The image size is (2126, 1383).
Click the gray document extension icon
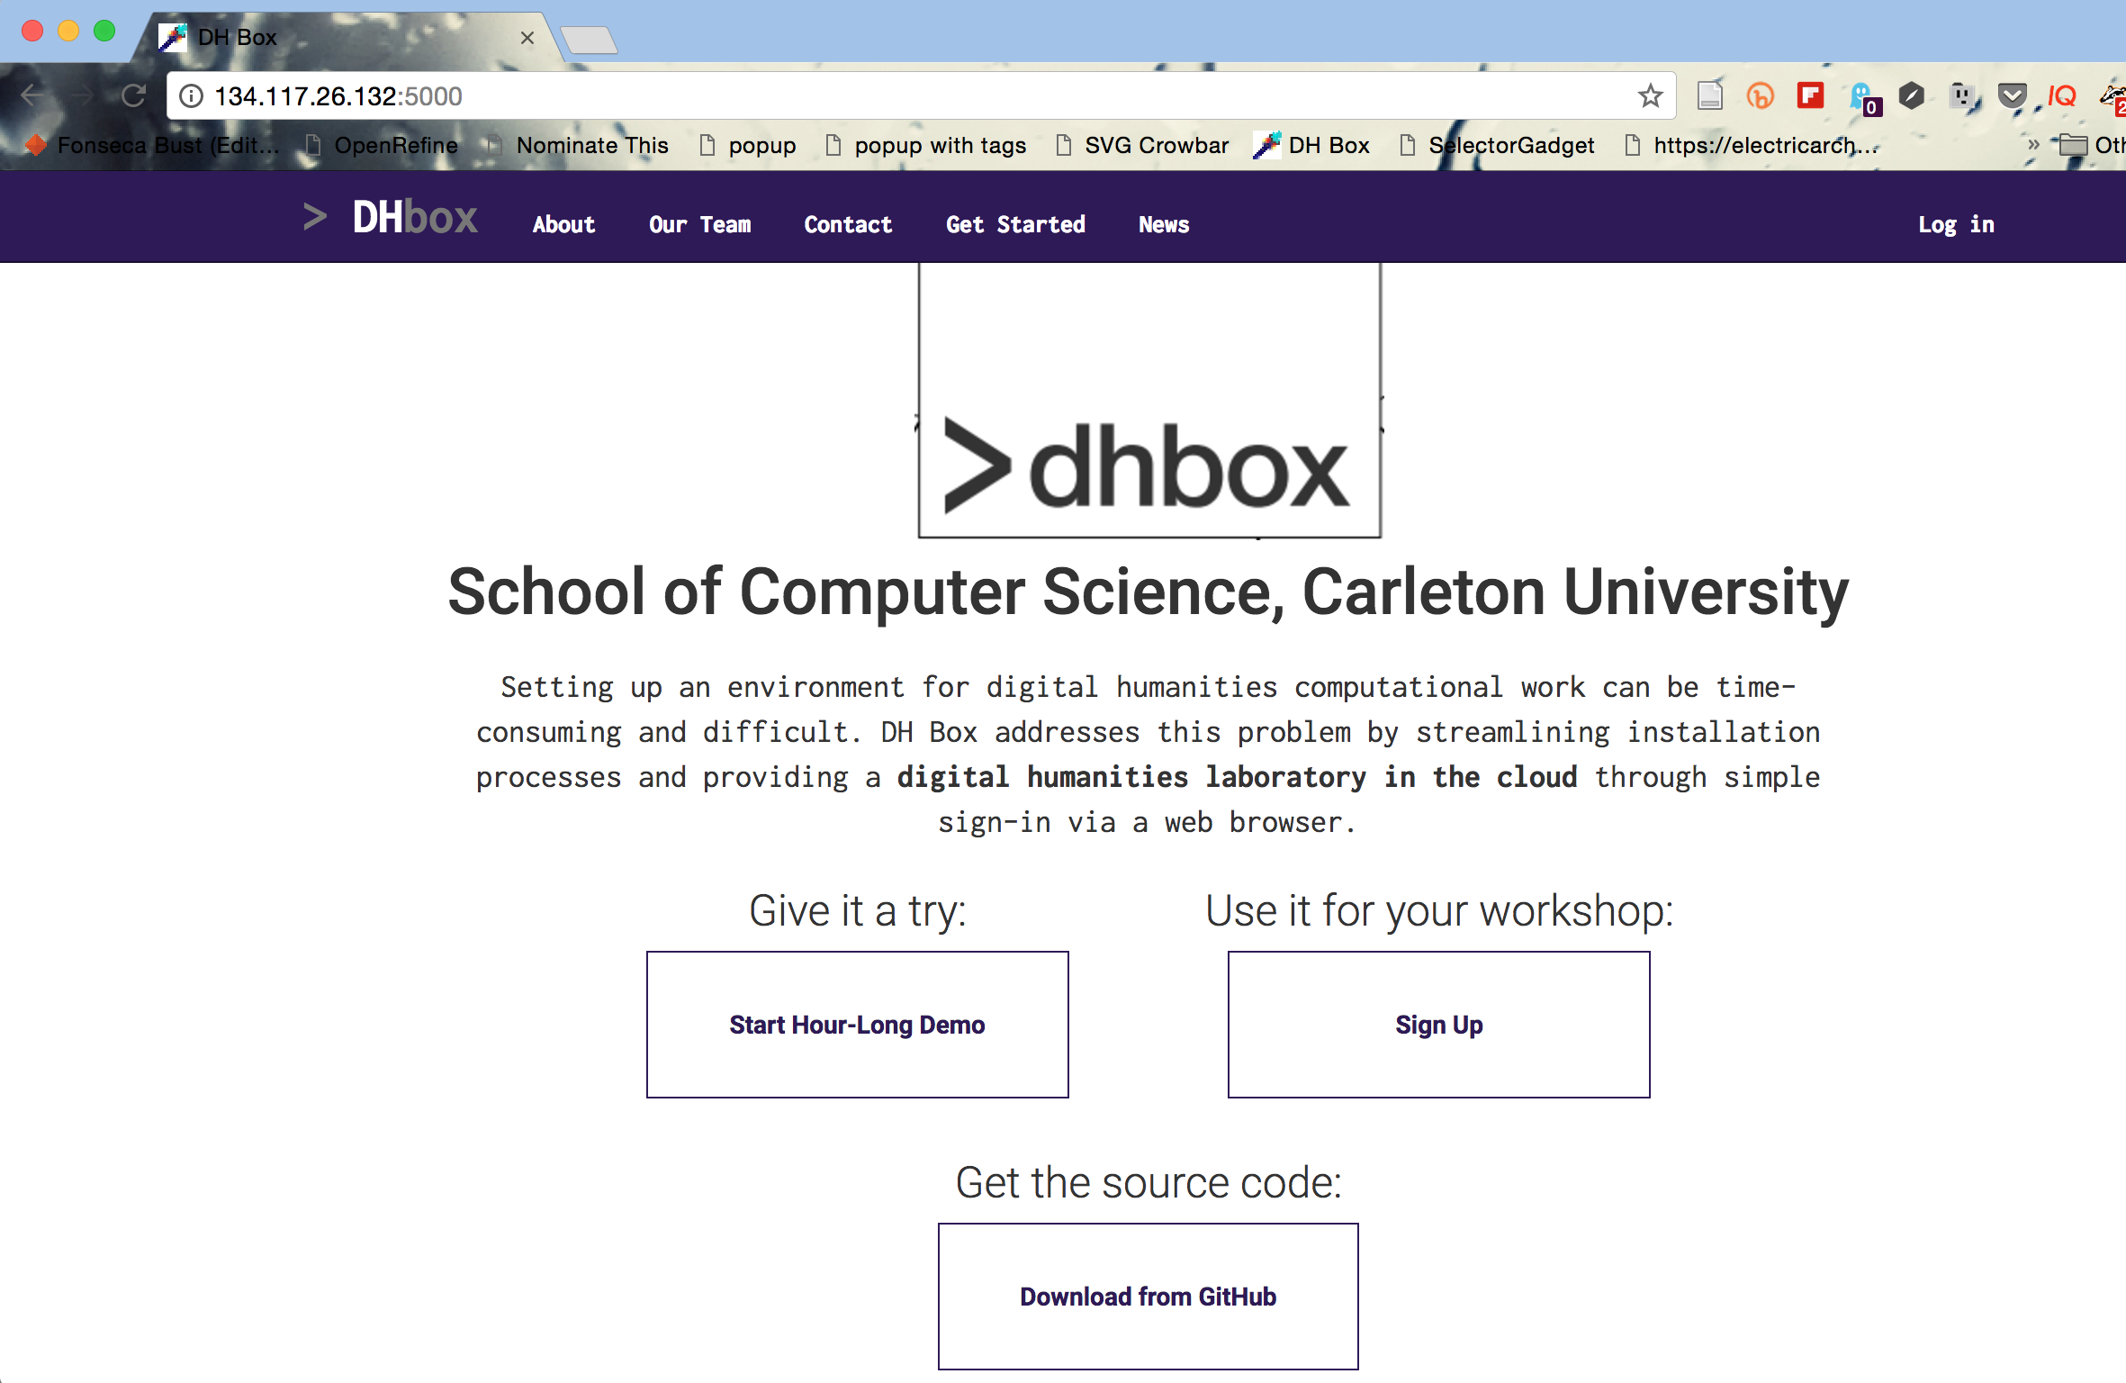coord(1709,95)
